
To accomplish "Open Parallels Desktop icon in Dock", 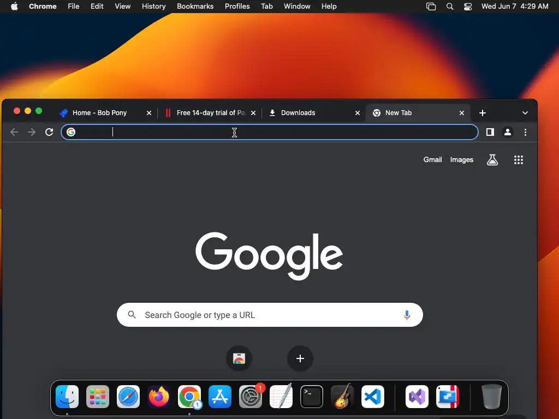I will pyautogui.click(x=448, y=397).
